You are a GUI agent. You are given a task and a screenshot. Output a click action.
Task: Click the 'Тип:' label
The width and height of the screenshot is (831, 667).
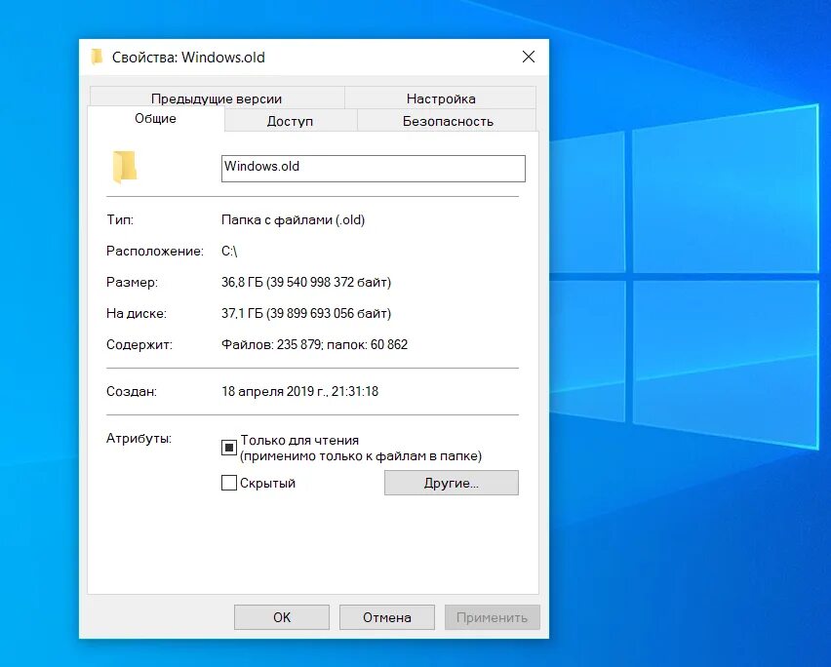coord(120,219)
